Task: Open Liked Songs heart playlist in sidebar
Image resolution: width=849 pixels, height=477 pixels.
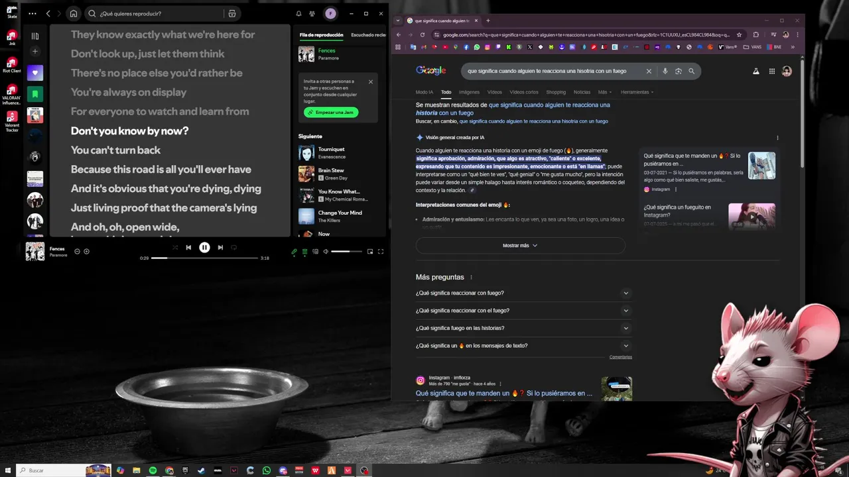Action: click(x=35, y=73)
